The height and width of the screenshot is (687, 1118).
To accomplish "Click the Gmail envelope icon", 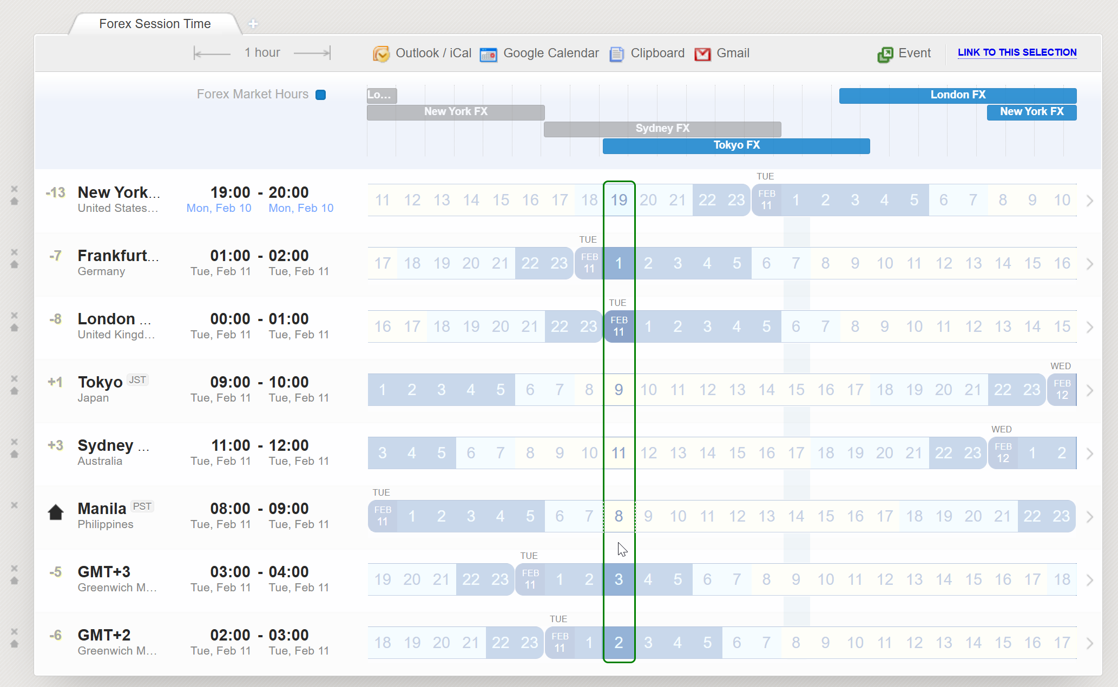I will coord(702,54).
